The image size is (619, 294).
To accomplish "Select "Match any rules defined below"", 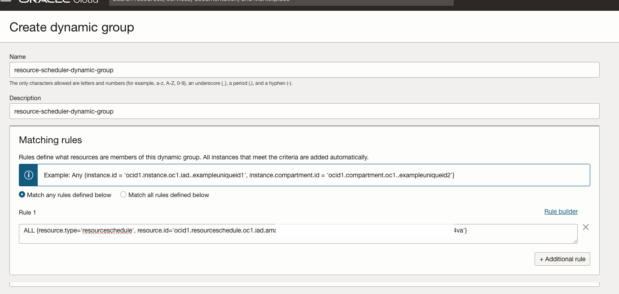I will pos(22,195).
